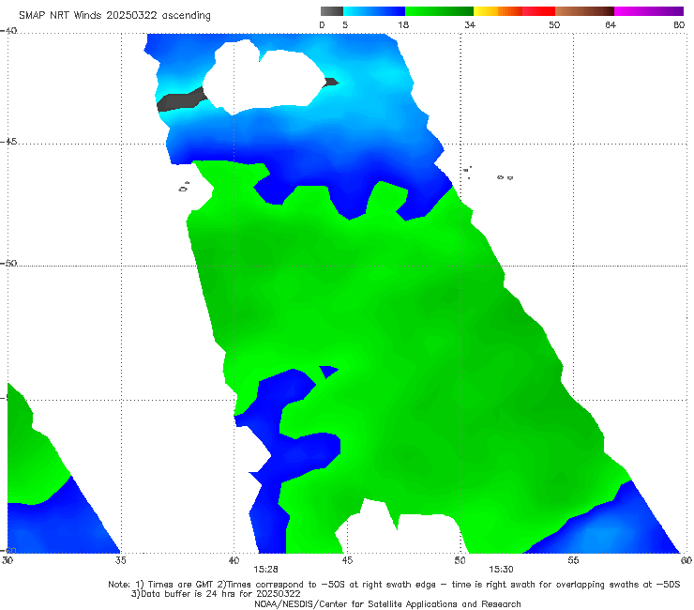This screenshot has height=610, width=694.
Task: Click the brown 50-64 color bar segment
Action: coord(584,11)
